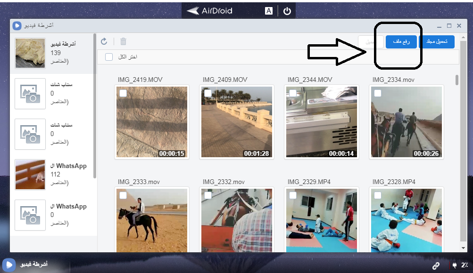This screenshot has width=473, height=273.
Task: Click the refresh icon in the toolbar
Action: tap(104, 42)
